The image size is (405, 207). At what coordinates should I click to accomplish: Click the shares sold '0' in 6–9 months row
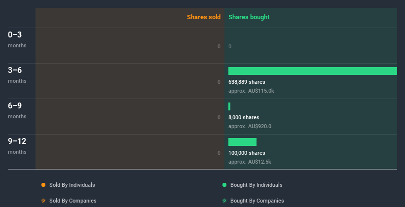tap(219, 117)
